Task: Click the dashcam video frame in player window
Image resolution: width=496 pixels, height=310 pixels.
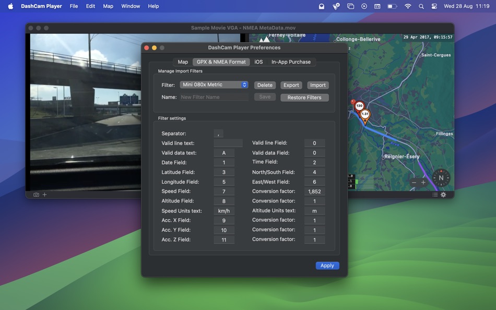Action: click(86, 112)
